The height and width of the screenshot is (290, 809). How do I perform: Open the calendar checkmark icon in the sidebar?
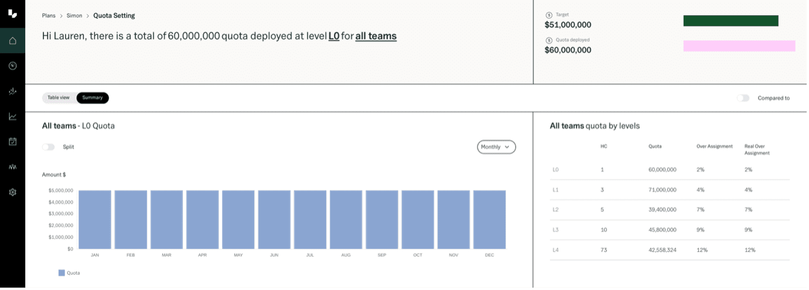tap(12, 141)
